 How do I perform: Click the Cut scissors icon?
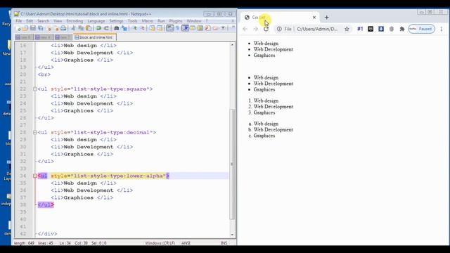tap(73, 28)
